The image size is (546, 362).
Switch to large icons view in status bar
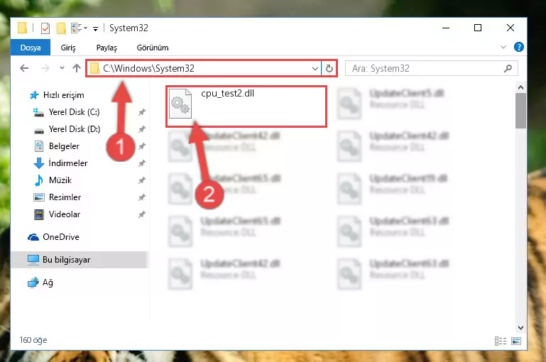516,341
